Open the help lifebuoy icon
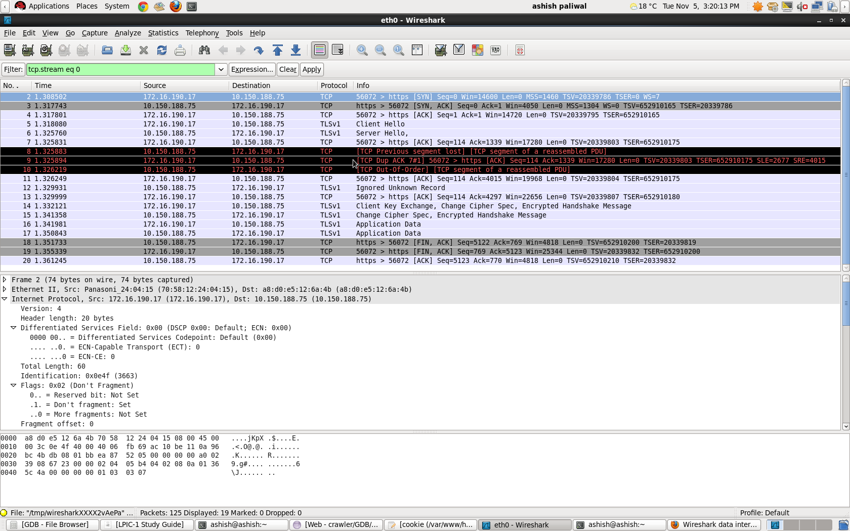 pos(520,50)
